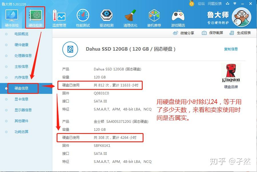This screenshot has width=257, height=172.
Task: Click the Kingston brand logo
Action: pyautogui.click(x=231, y=73)
